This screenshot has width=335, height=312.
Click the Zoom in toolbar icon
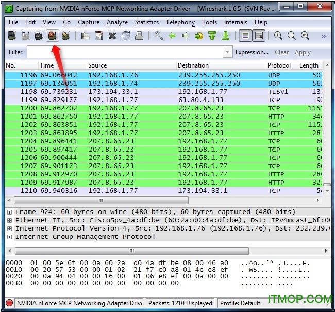pyautogui.click(x=278, y=36)
